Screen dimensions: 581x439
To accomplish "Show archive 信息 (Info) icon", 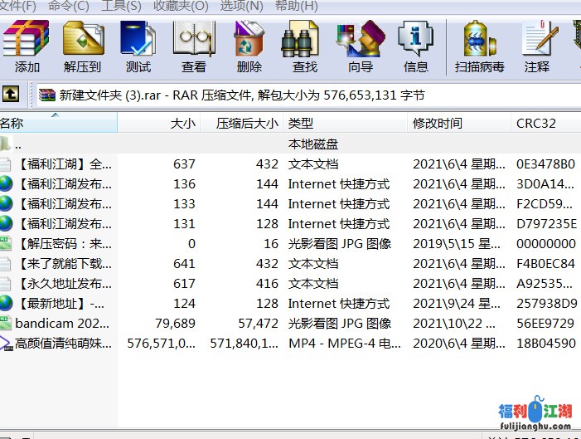I will [x=415, y=46].
